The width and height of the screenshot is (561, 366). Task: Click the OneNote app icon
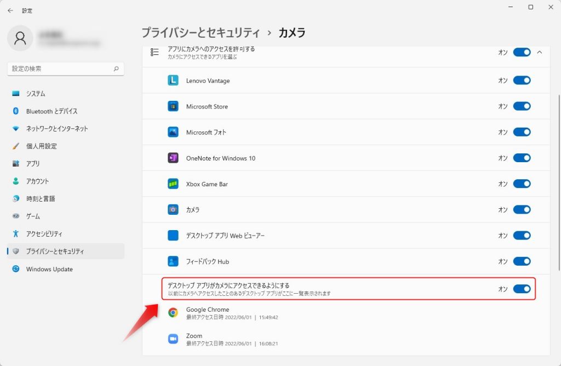[173, 158]
